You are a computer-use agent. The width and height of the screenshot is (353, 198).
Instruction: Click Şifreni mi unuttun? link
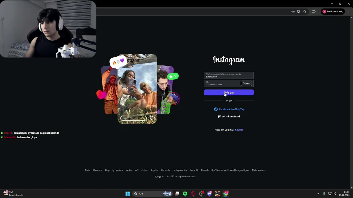point(229,116)
